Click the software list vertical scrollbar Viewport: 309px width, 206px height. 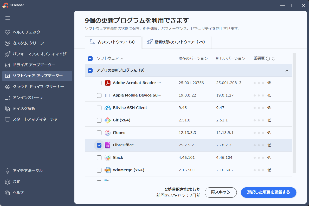point(294,113)
